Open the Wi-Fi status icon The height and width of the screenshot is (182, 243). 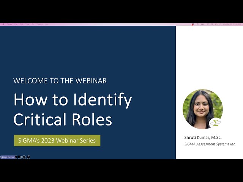click(x=208, y=24)
